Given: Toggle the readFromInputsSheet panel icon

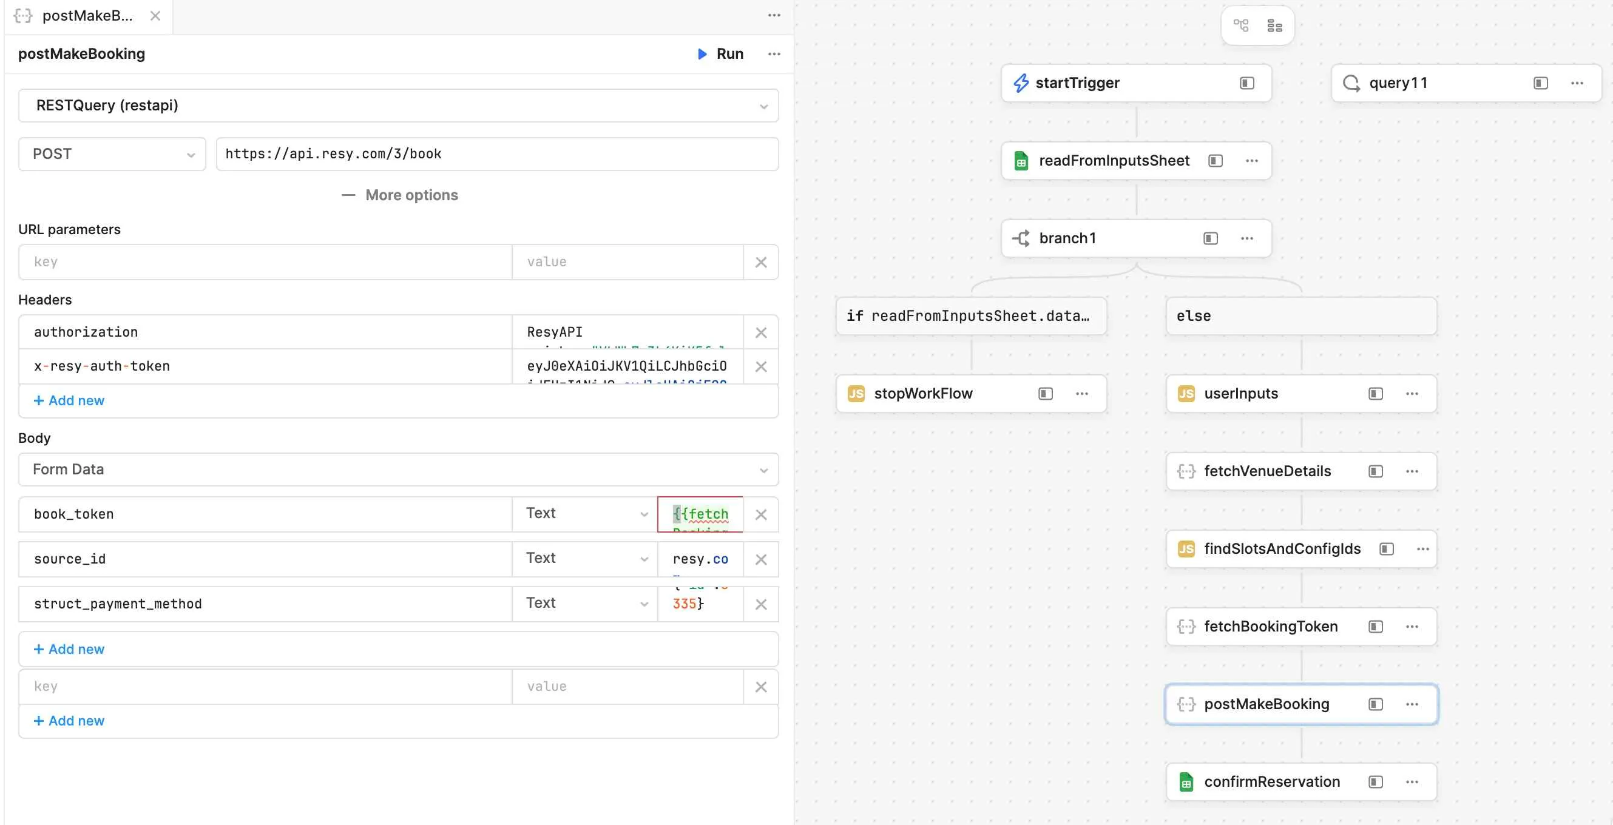Looking at the screenshot, I should (x=1216, y=161).
